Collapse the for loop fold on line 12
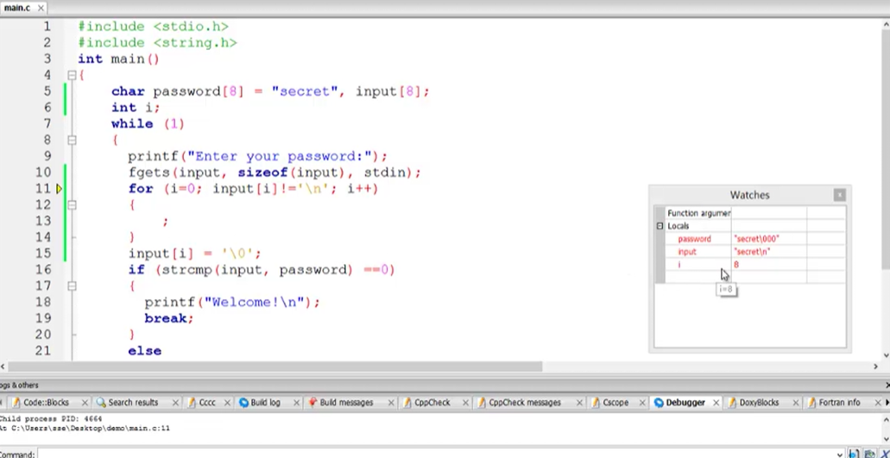Screen dimensions: 890x458 click(72, 204)
